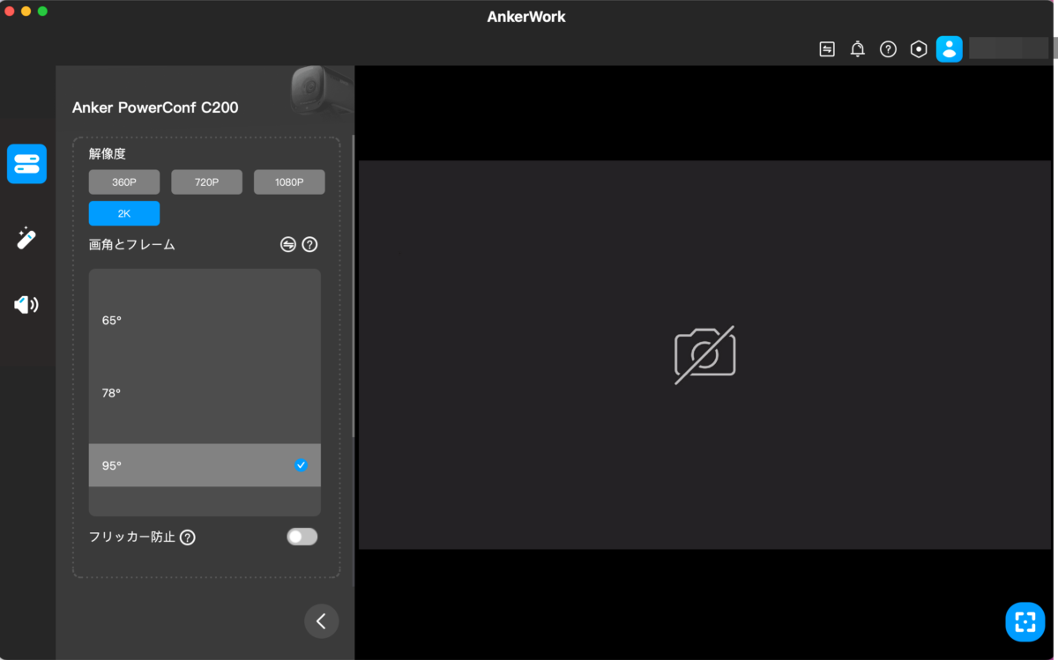Close the AnkerWork window

pos(10,11)
